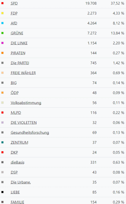The height and width of the screenshot is (204, 126).
Task: Click the Volksabstimmung party label
Action: pyautogui.click(x=26, y=103)
